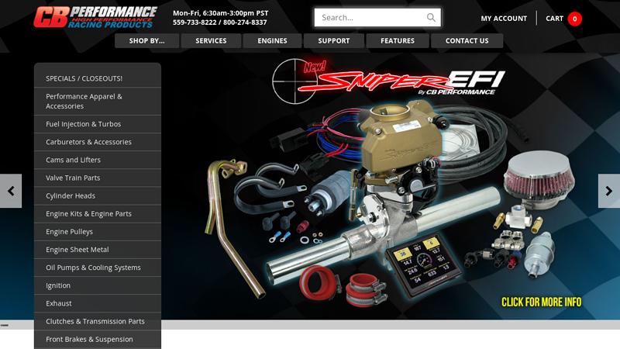Go to previous slide arrow

click(x=11, y=191)
